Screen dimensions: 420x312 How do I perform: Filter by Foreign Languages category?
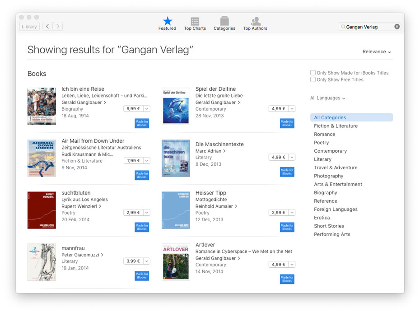(336, 210)
